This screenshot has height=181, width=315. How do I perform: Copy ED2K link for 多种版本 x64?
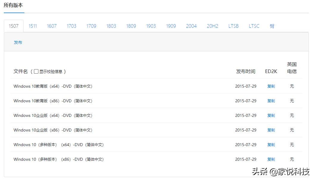pyautogui.click(x=271, y=145)
